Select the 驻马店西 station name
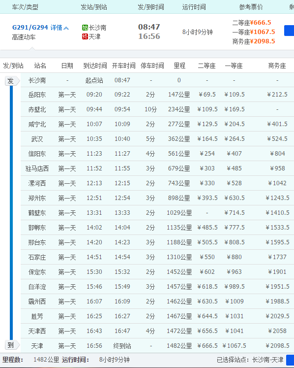 click(37, 168)
